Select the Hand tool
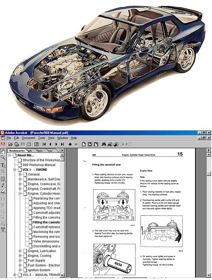 [3, 152]
